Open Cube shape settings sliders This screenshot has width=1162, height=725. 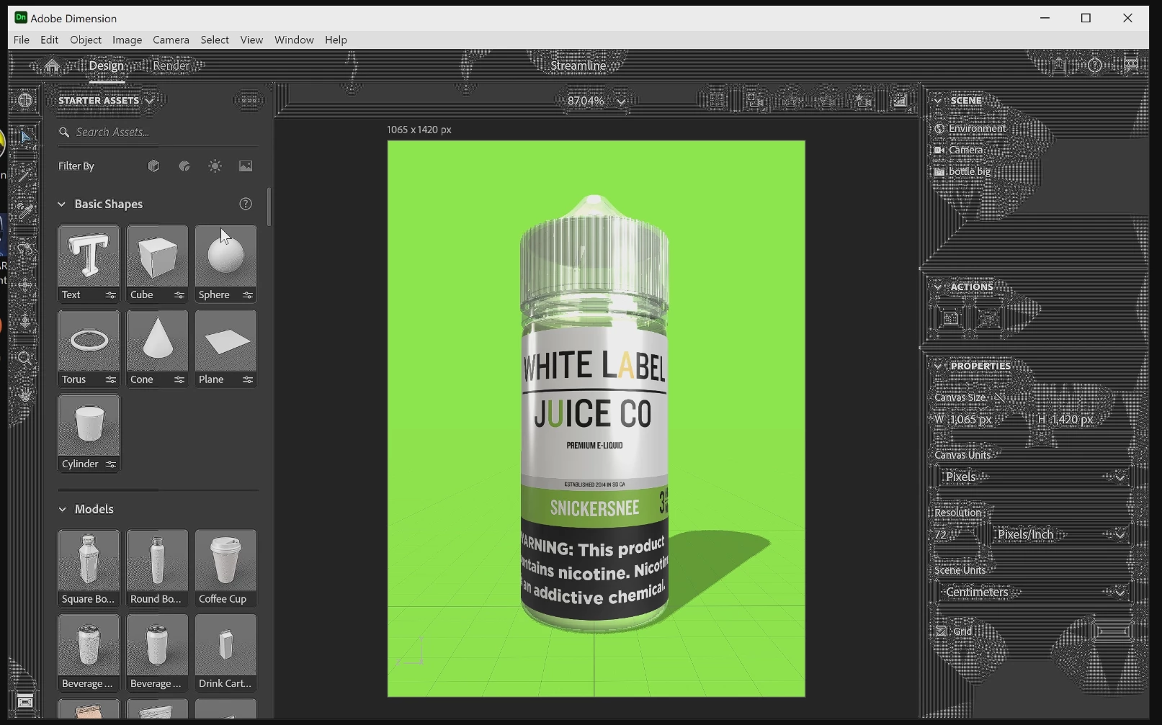pos(179,295)
